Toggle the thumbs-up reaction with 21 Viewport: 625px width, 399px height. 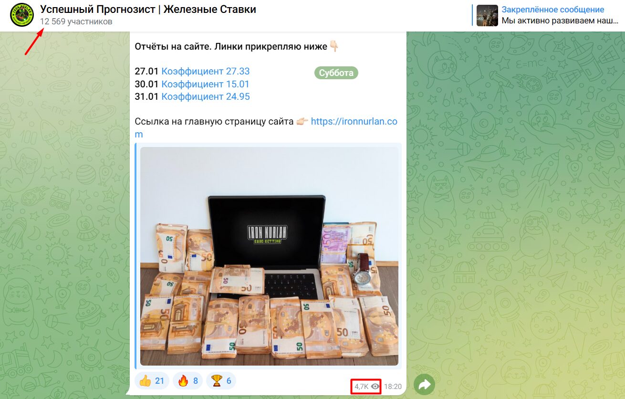152,381
